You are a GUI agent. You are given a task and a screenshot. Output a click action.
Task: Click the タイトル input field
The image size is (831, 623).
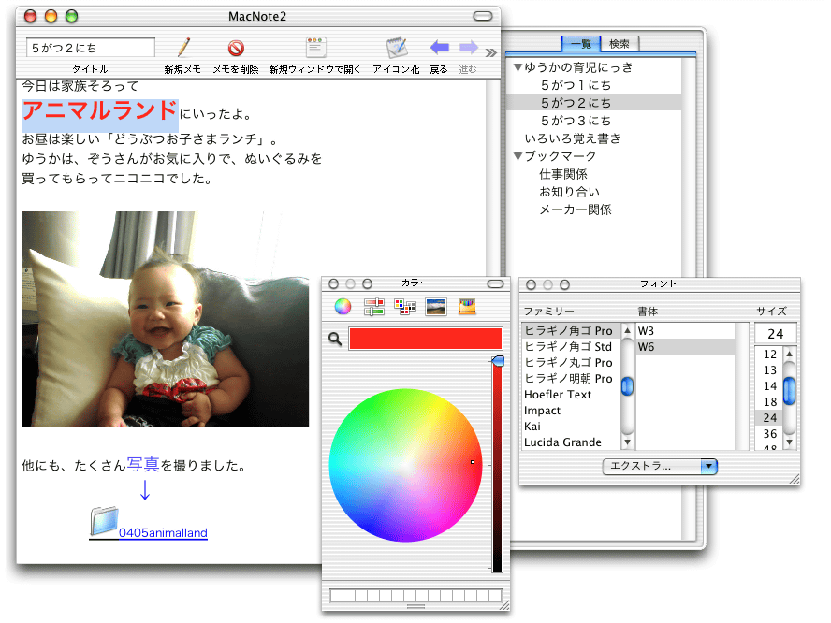[91, 48]
